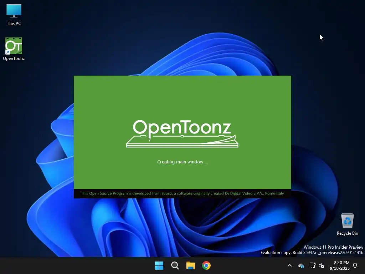The image size is (365, 274).
Task: Select the Recycle Bin desktop icon
Action: coord(347,224)
